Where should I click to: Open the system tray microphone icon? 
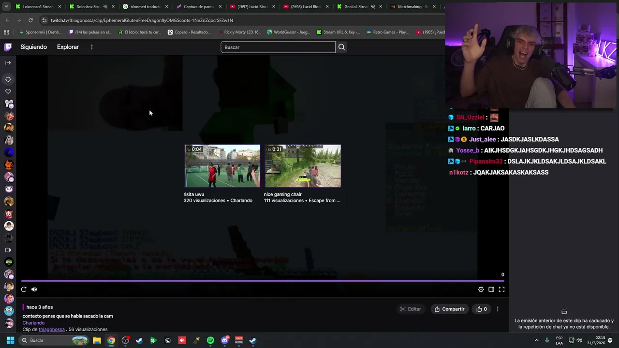547,340
